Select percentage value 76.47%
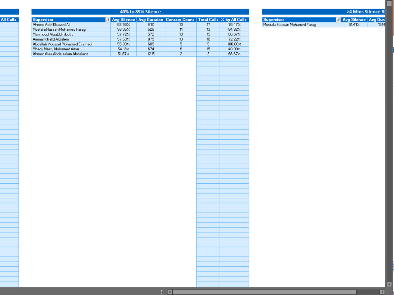 tap(234, 24)
